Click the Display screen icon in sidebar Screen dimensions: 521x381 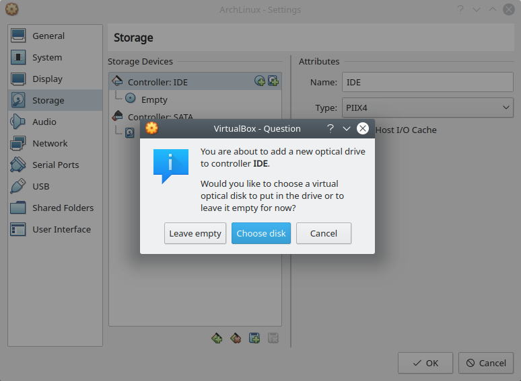(18, 79)
